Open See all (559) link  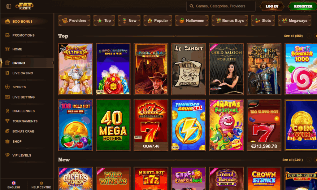tap(293, 36)
